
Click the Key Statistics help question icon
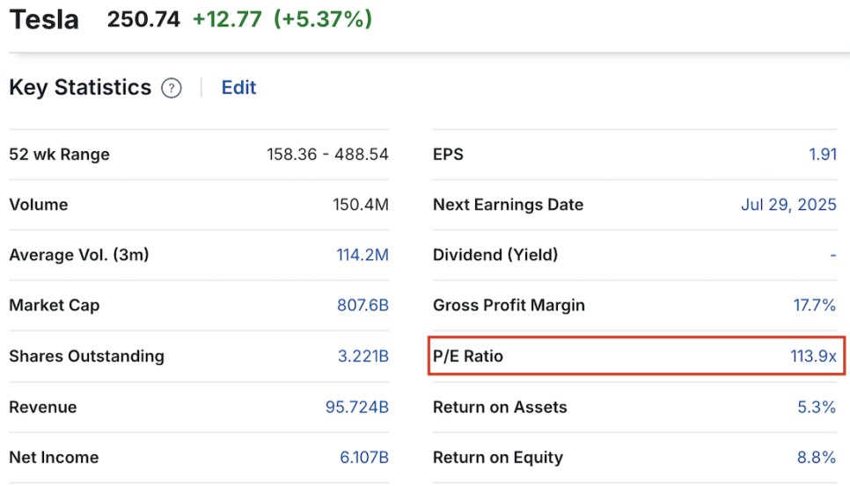tap(172, 88)
